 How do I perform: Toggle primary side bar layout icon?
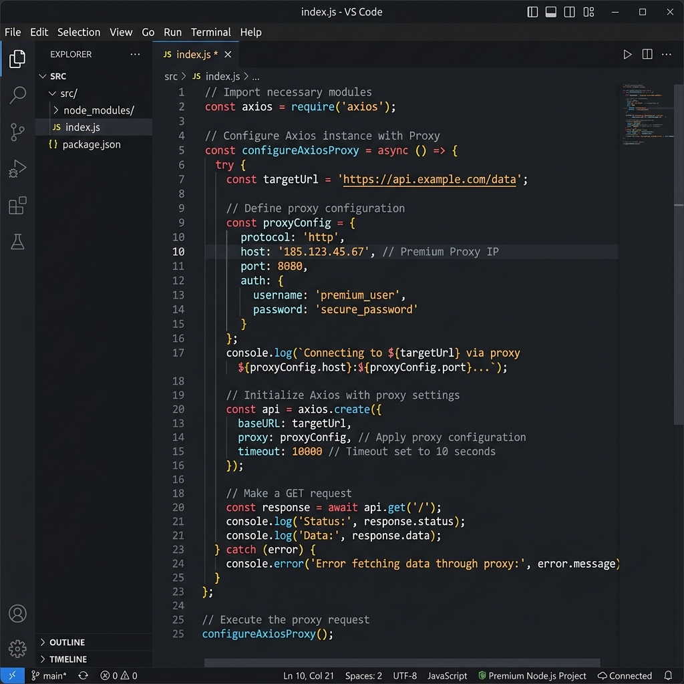532,12
